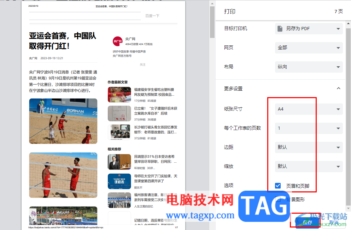
Task: Click the 取消 cancel button
Action: [334, 222]
